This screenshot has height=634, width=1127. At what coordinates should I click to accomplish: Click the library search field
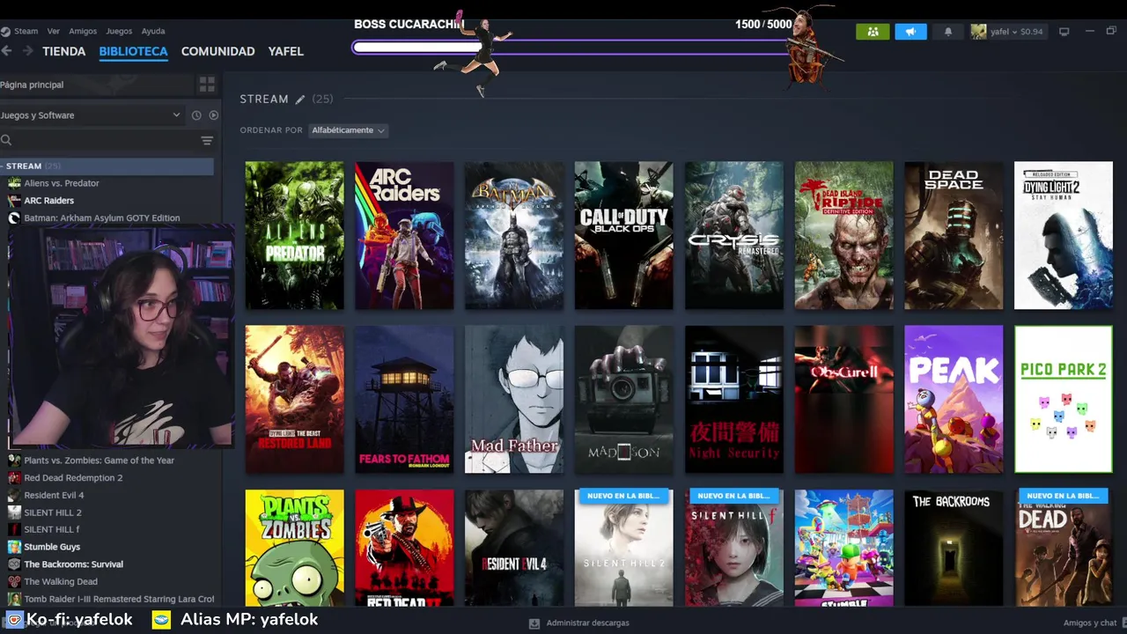[x=104, y=140]
